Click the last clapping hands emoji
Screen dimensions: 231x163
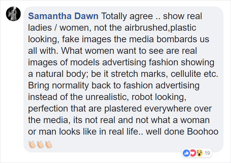(49, 144)
